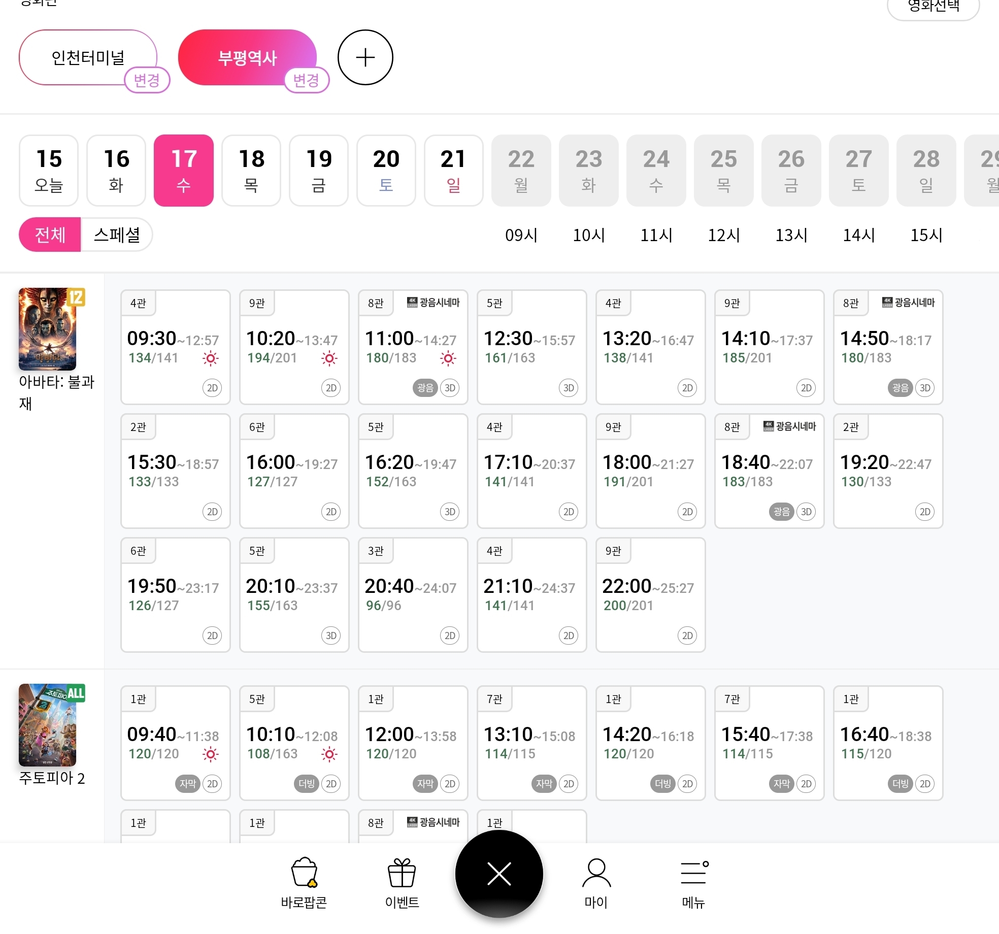Change the 부평역사 theater via 변경

306,80
